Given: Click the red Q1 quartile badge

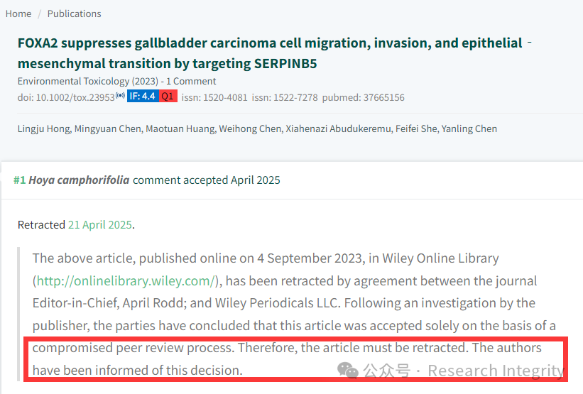Looking at the screenshot, I should [168, 97].
